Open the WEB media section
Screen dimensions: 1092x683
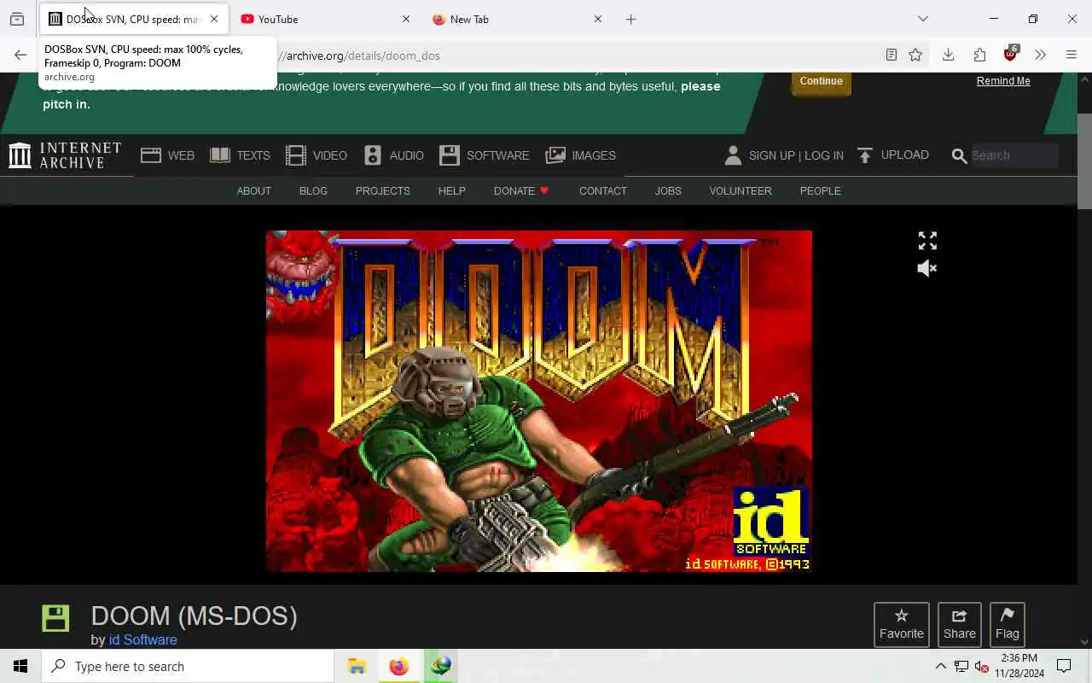coord(168,155)
